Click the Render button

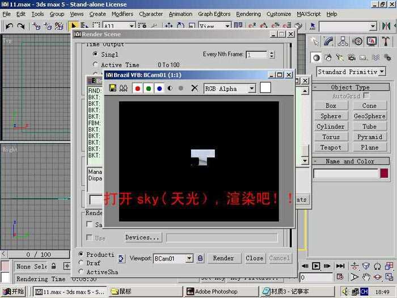pos(223,258)
